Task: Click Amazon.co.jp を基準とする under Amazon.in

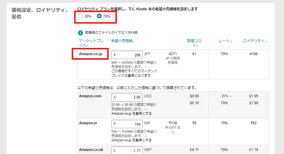Action: pyautogui.click(x=132, y=140)
